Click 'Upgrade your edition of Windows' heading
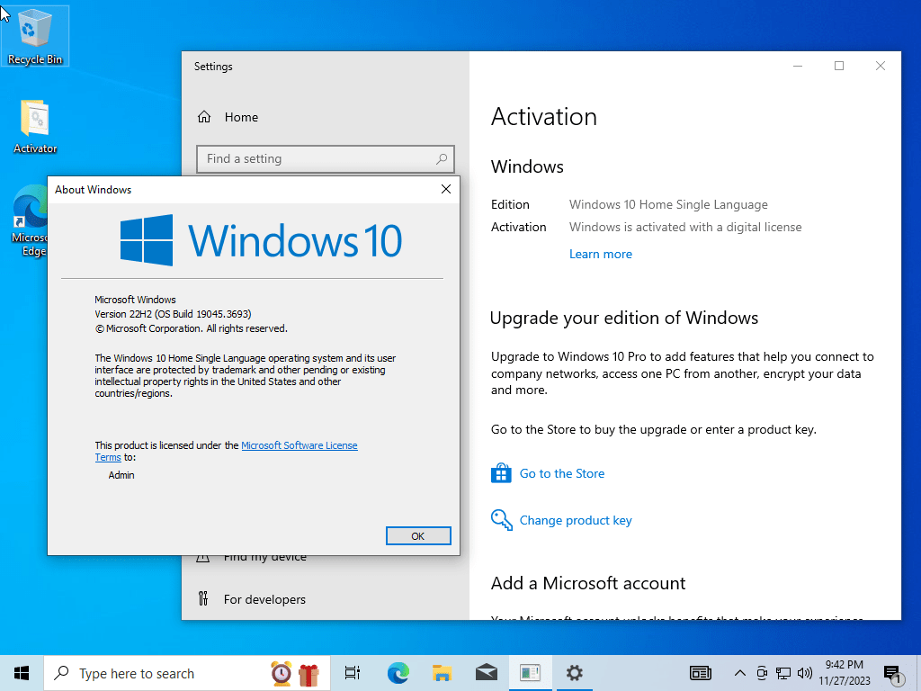The height and width of the screenshot is (691, 921). tap(624, 318)
